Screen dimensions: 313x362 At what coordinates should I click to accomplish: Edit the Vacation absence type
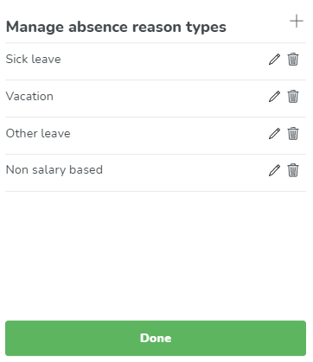click(274, 96)
